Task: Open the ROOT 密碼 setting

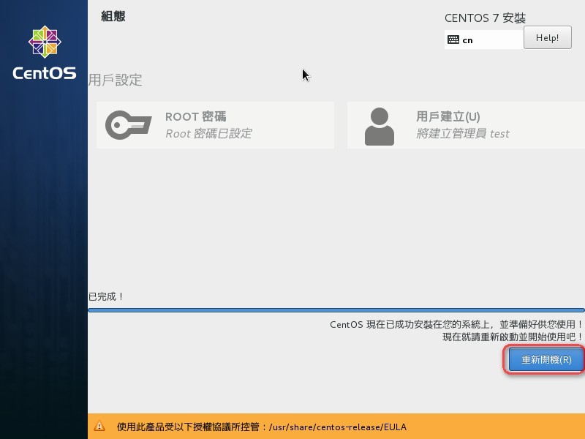Action: 215,125
